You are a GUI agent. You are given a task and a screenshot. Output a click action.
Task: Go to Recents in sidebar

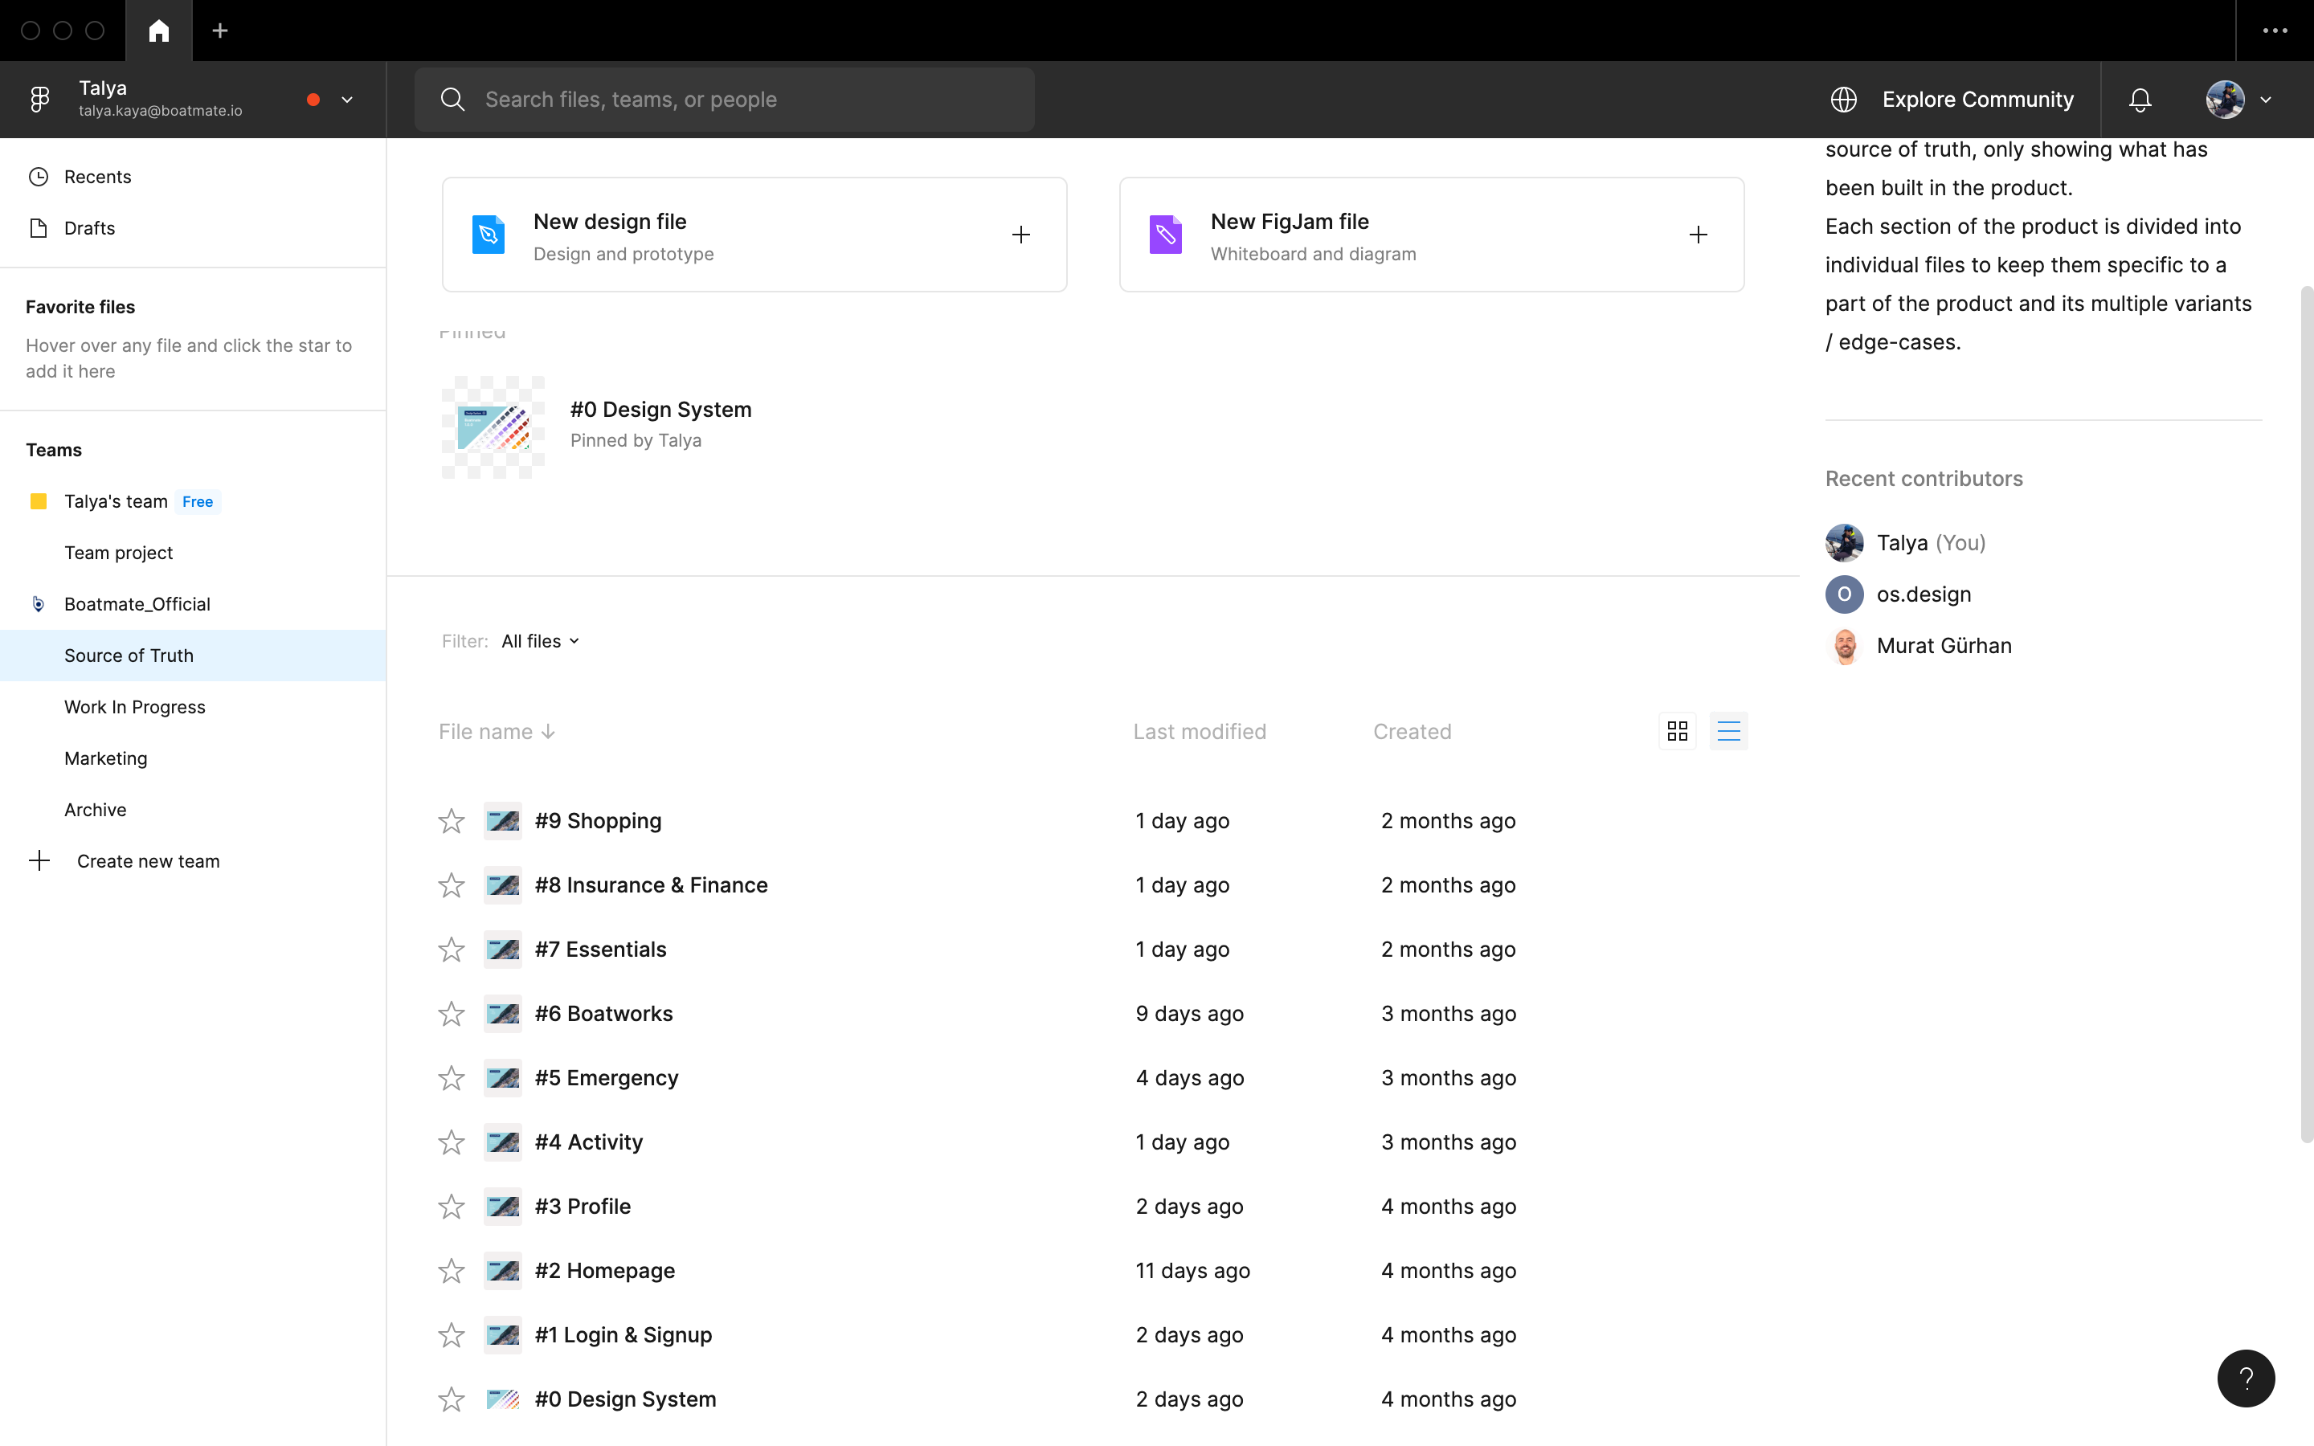click(x=97, y=177)
